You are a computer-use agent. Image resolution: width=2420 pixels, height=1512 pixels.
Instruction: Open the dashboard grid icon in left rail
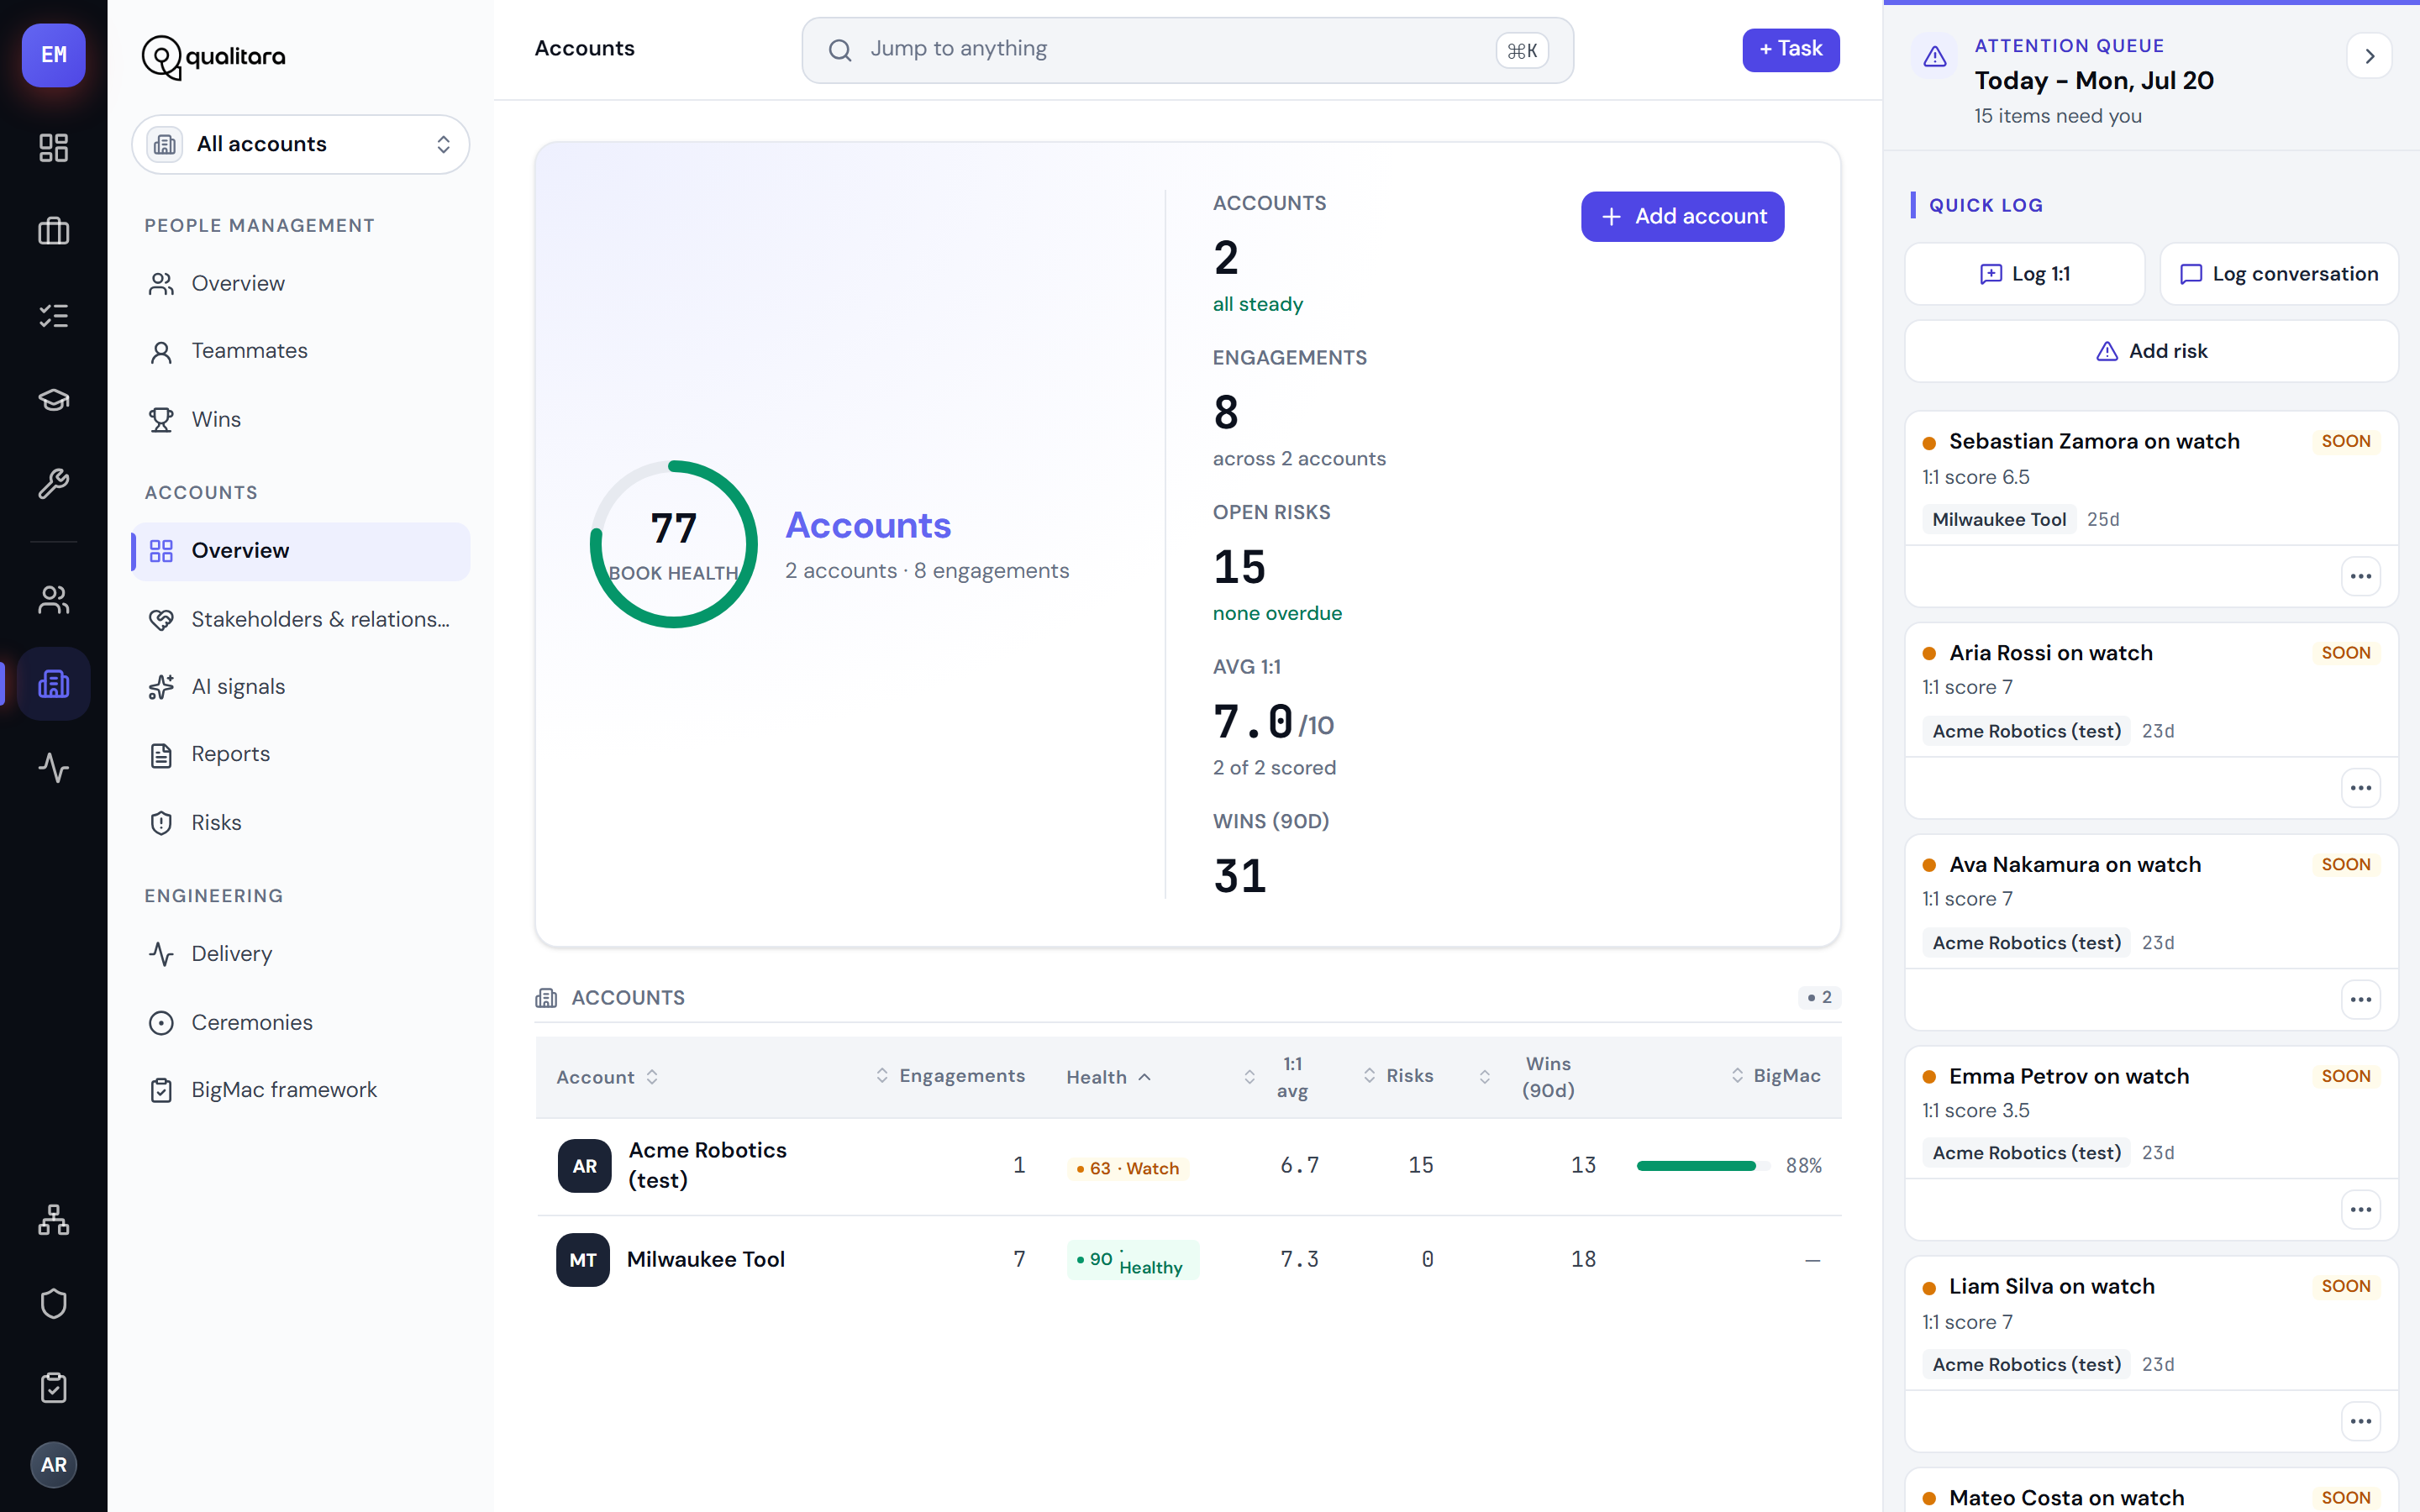(54, 148)
